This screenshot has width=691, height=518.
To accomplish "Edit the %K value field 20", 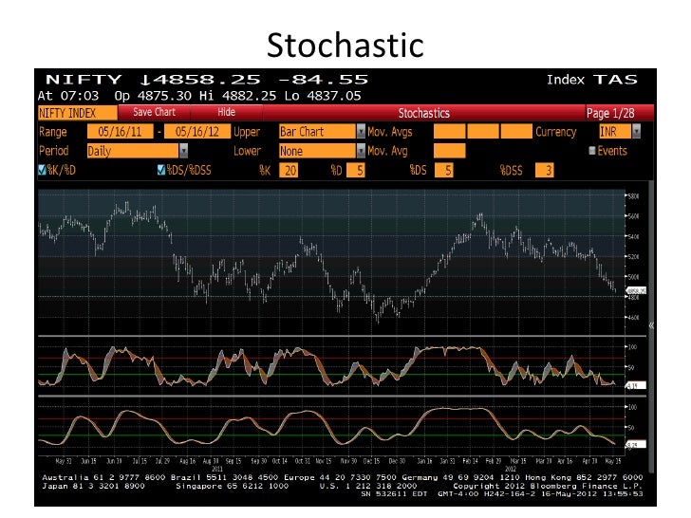I will 289,171.
